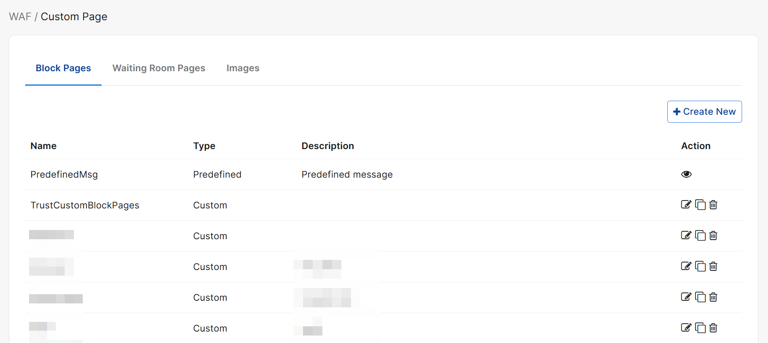This screenshot has width=768, height=343.
Task: Preview the PredefinedMsg block page
Action: pos(686,174)
